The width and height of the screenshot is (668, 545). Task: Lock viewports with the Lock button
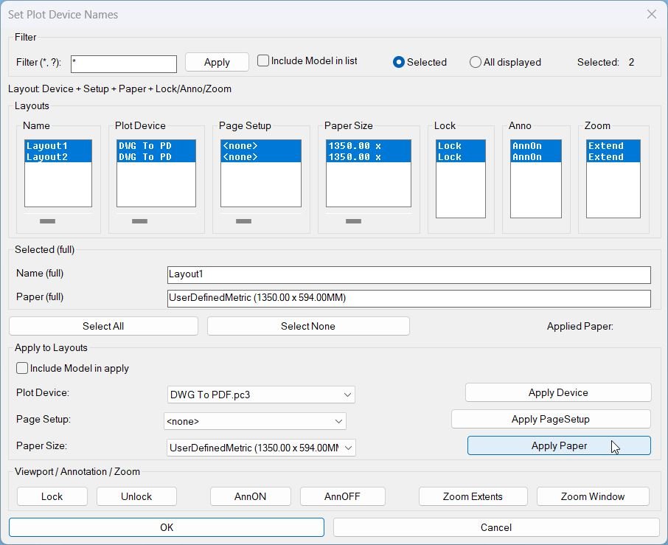point(52,496)
